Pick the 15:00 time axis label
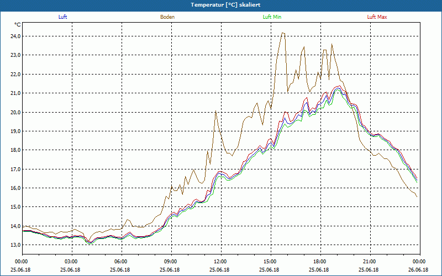Screen dimensions: 442x276 (270, 262)
